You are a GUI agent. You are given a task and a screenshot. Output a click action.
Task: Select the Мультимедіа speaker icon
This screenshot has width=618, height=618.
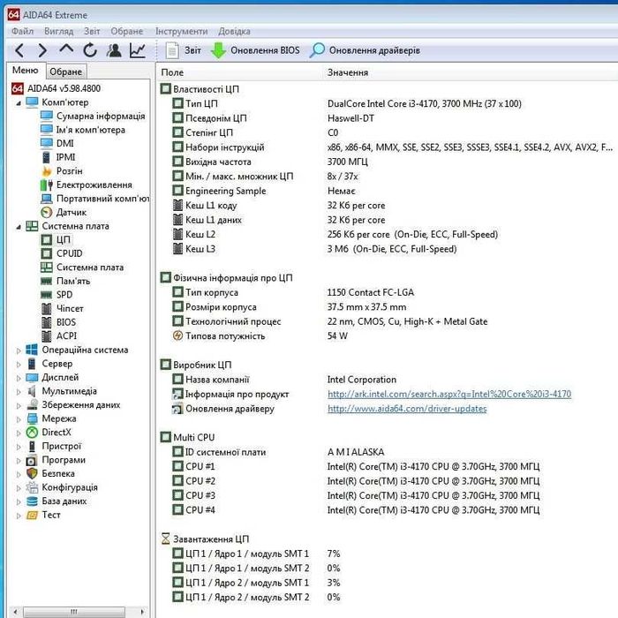(x=32, y=391)
